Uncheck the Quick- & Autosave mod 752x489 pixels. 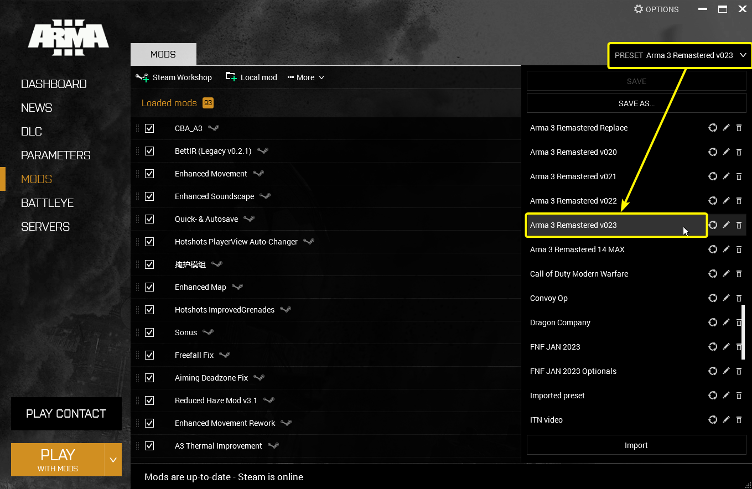pyautogui.click(x=149, y=219)
